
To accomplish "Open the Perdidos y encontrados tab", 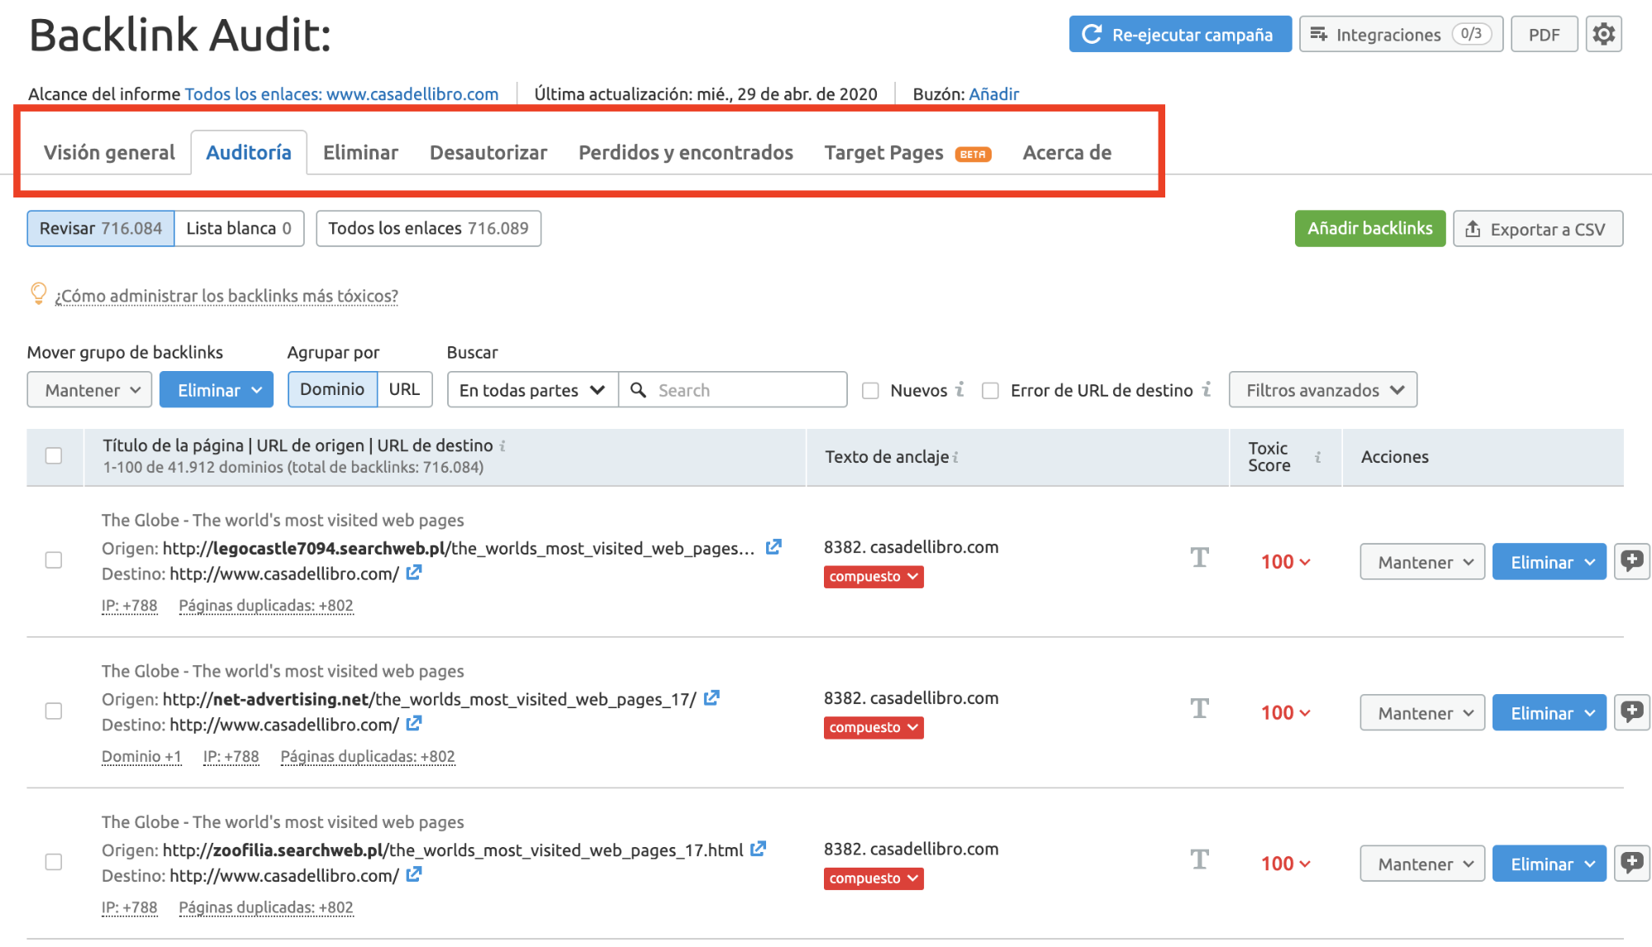I will click(x=685, y=153).
